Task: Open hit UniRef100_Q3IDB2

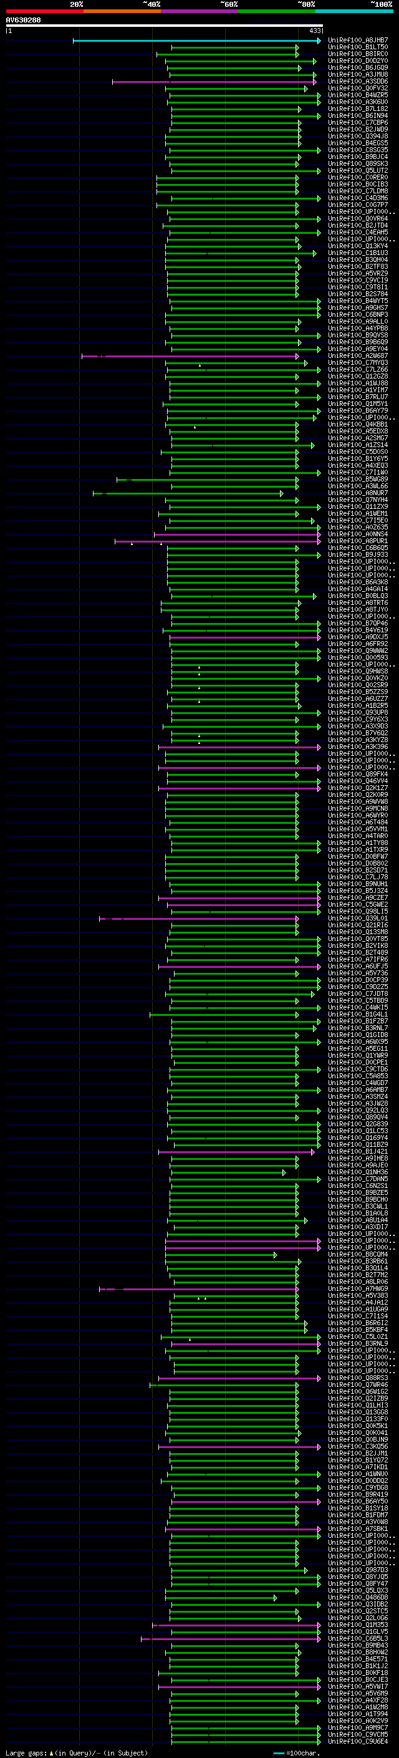Action: (358, 1605)
